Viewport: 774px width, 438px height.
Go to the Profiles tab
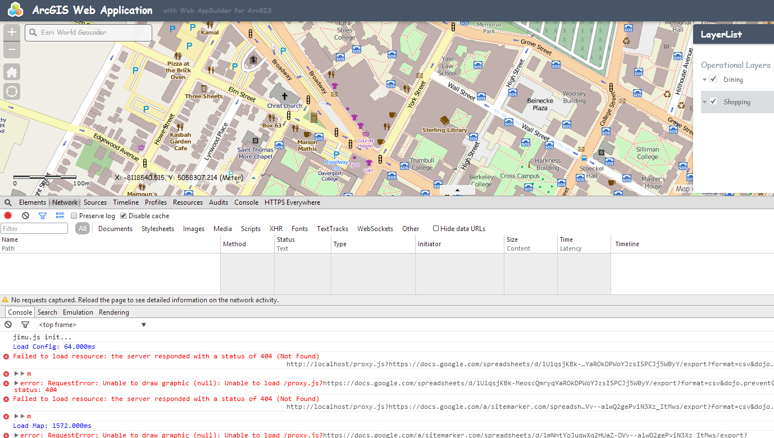click(x=156, y=202)
